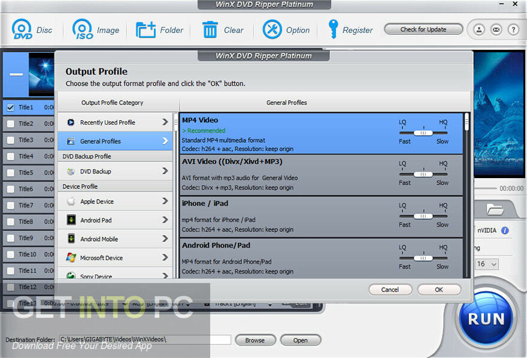
Task: Click the Destination Folder path field
Action: click(x=145, y=339)
